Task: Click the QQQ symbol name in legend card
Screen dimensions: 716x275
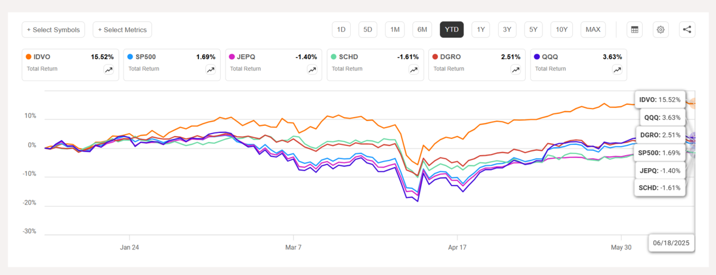Action: pos(550,57)
